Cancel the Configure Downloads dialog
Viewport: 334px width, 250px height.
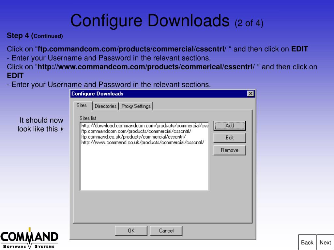166,231
